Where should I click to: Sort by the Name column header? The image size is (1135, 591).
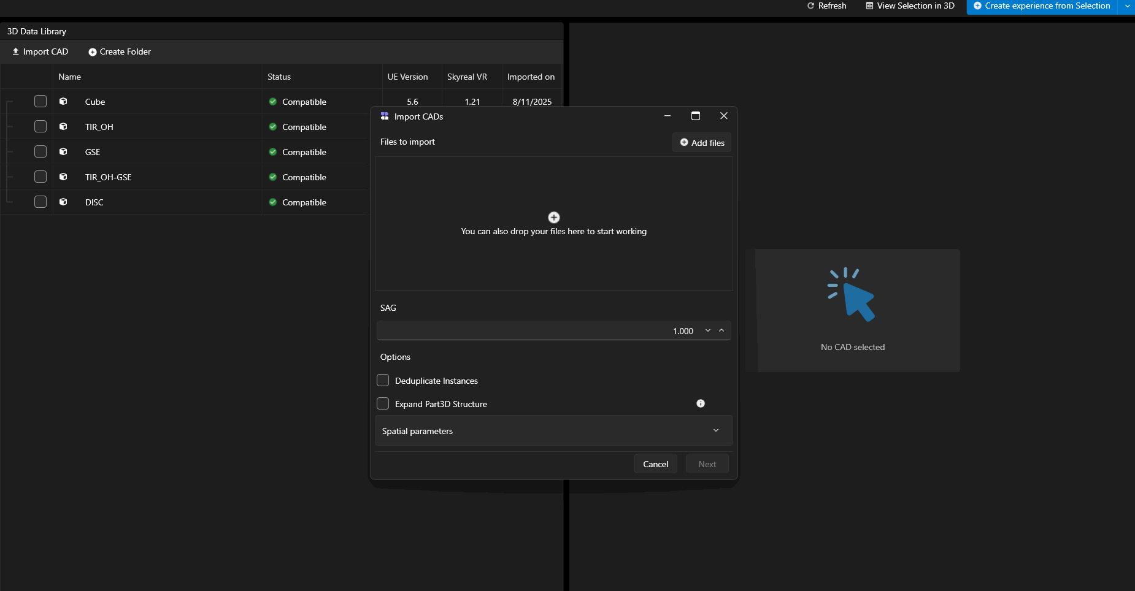coord(70,77)
